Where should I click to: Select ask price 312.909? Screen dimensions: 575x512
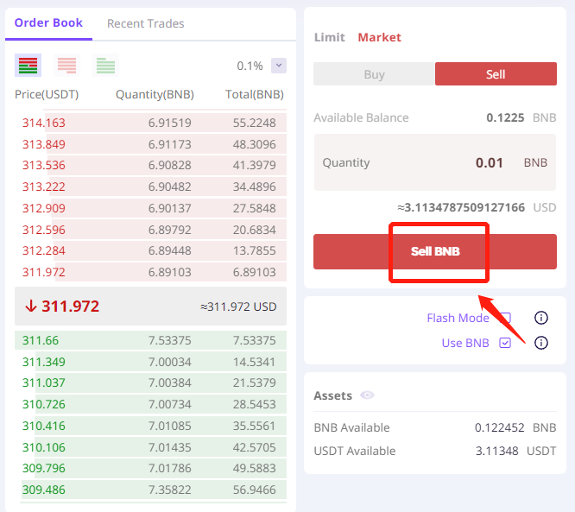click(44, 208)
